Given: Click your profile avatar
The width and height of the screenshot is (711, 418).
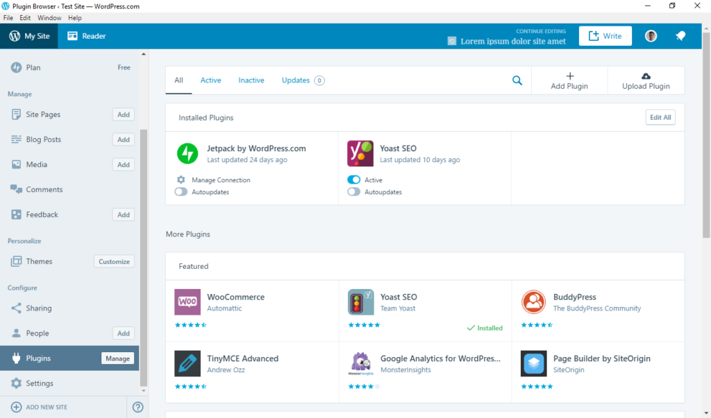Looking at the screenshot, I should click(650, 35).
